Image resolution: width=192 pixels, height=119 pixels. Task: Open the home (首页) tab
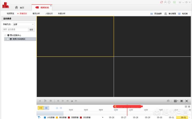[19, 8]
